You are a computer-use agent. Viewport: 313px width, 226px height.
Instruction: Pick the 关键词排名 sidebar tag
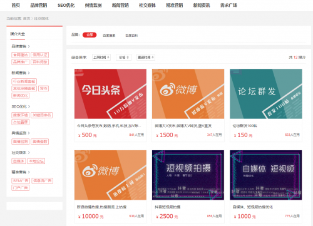[42, 115]
